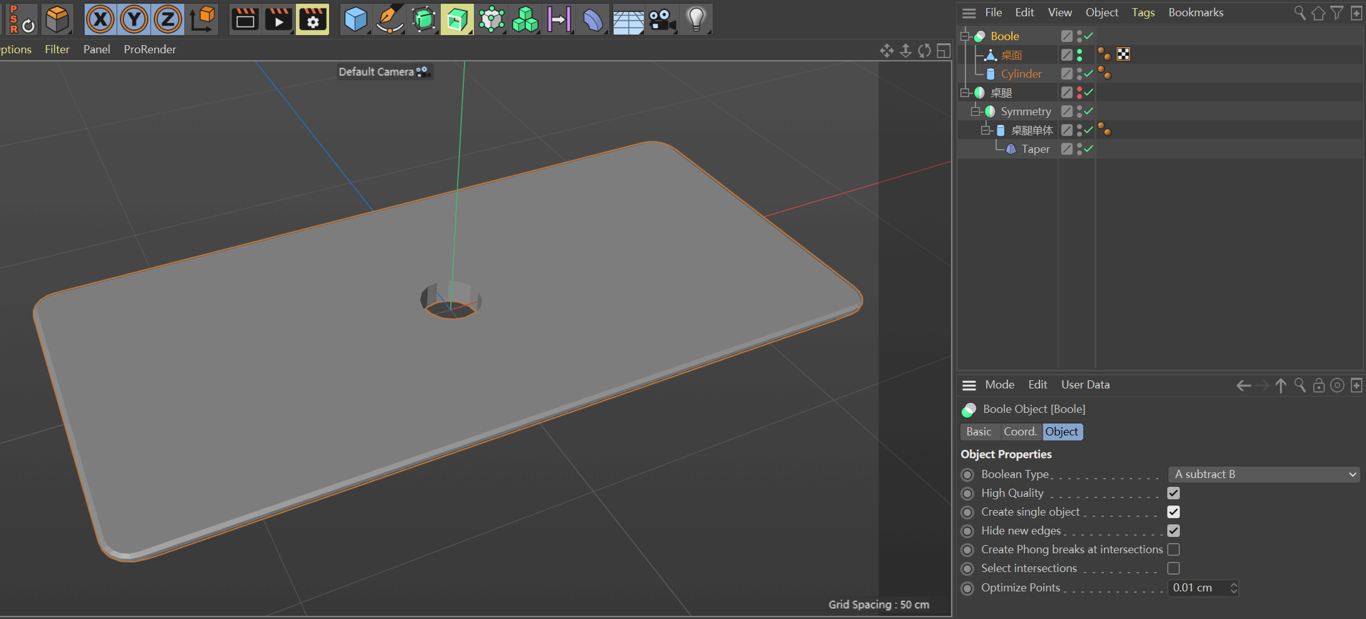
Task: Click the Optimize Points value field
Action: tap(1197, 588)
